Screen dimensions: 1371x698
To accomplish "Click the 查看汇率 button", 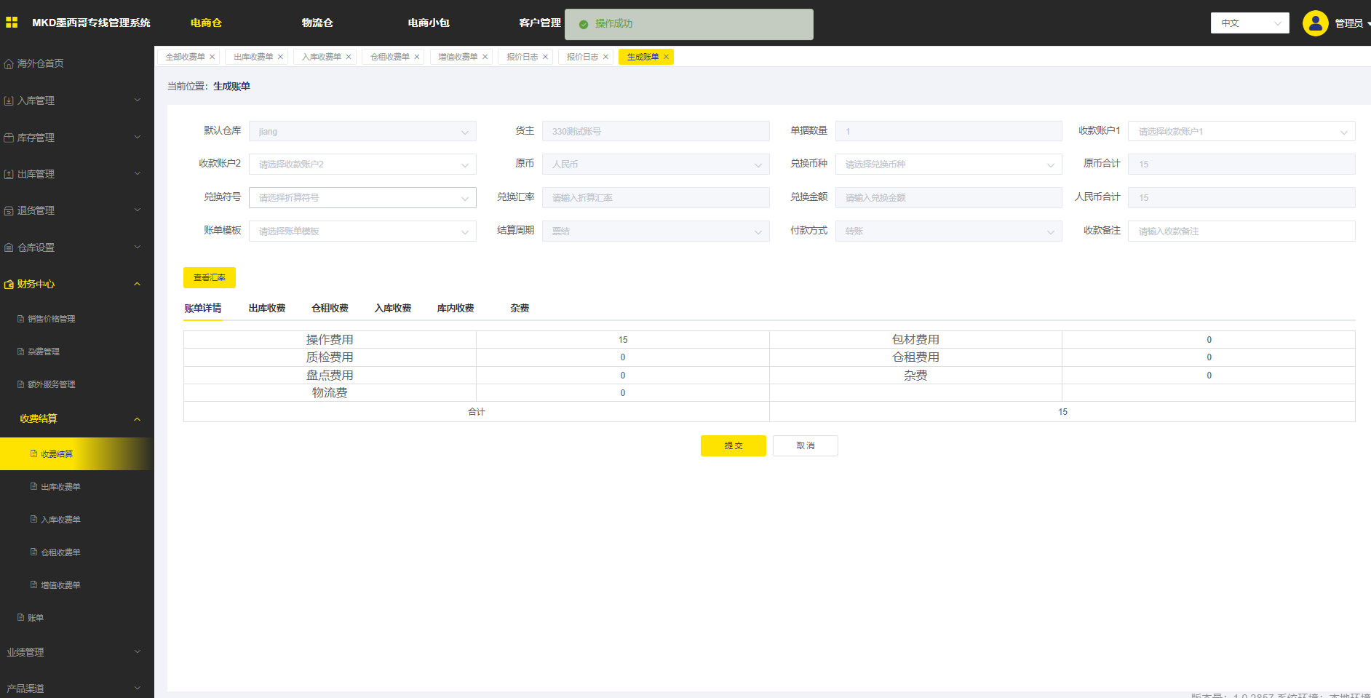I will (209, 278).
